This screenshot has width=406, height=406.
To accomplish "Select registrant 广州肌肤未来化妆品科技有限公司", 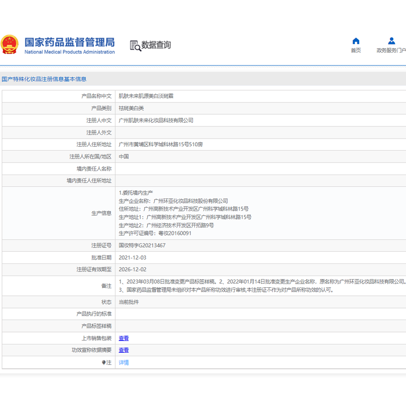I will coord(156,120).
